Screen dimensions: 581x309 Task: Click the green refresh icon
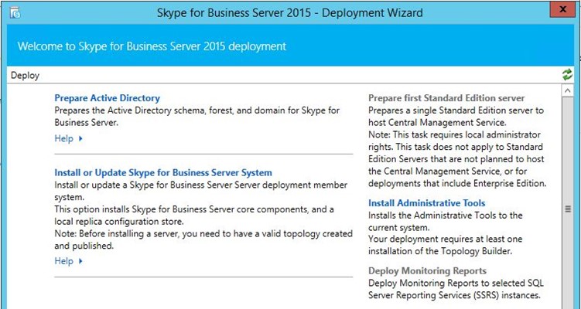click(x=567, y=75)
